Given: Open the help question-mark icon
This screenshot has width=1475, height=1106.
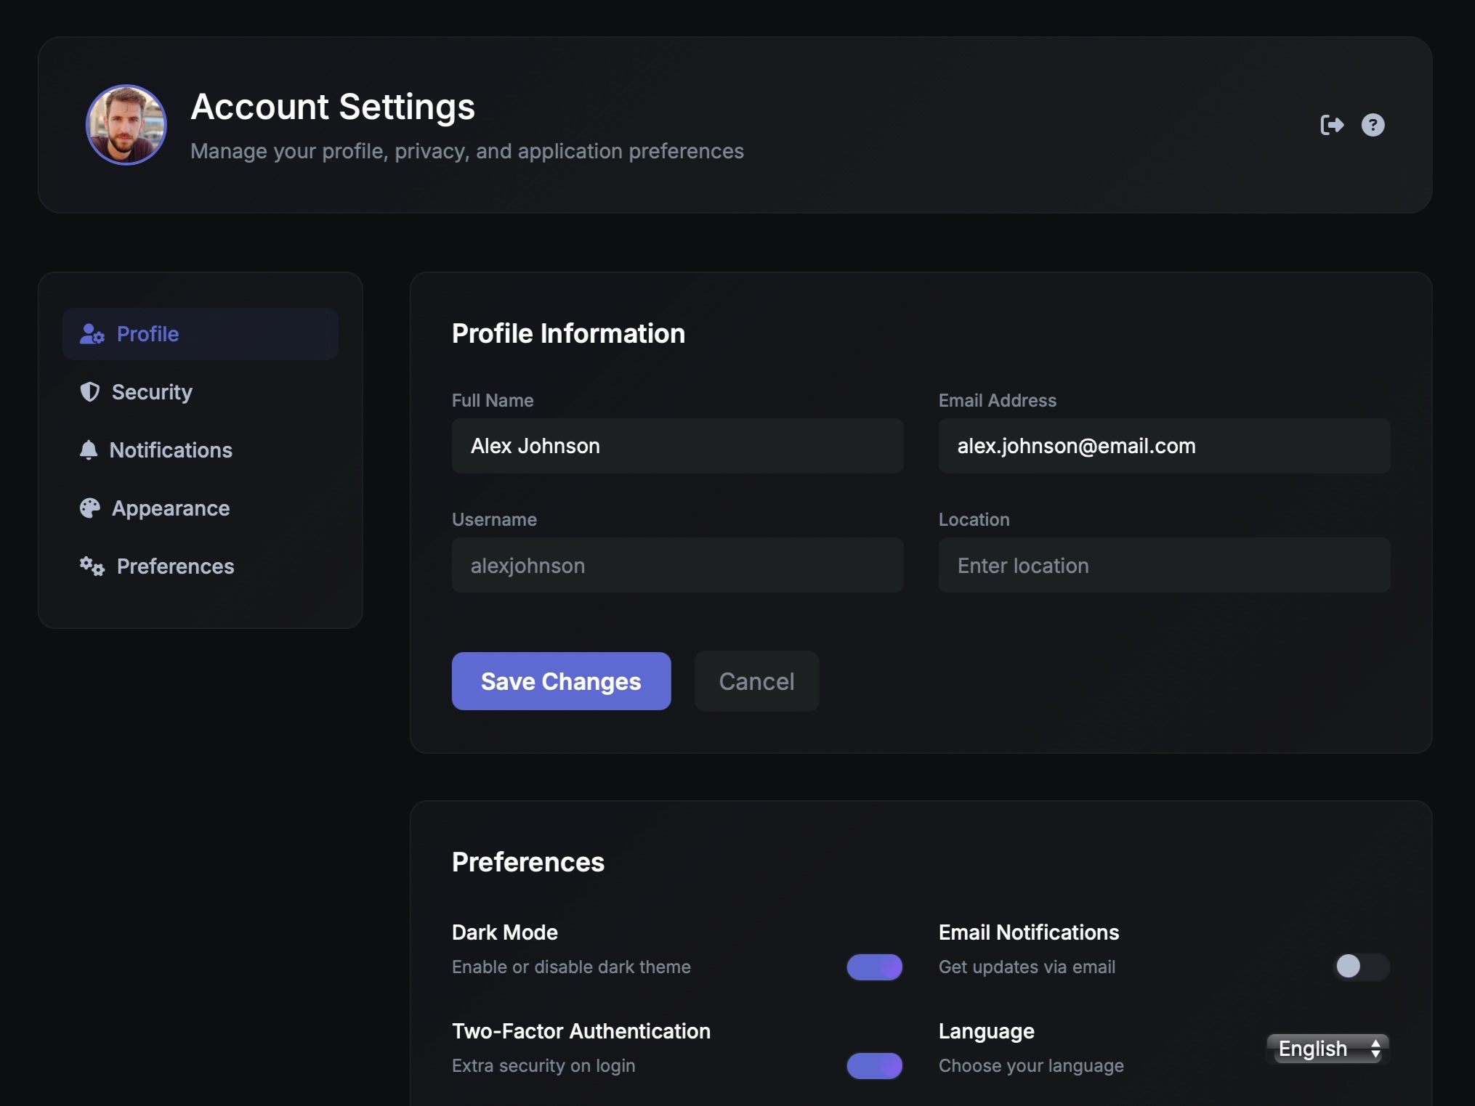Looking at the screenshot, I should (1373, 124).
